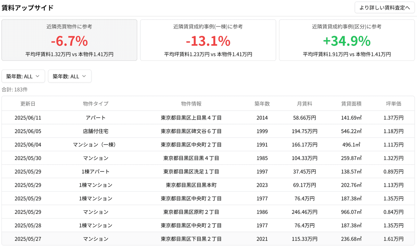Sort by the 更新日 column header
The image size is (417, 249).
point(28,104)
